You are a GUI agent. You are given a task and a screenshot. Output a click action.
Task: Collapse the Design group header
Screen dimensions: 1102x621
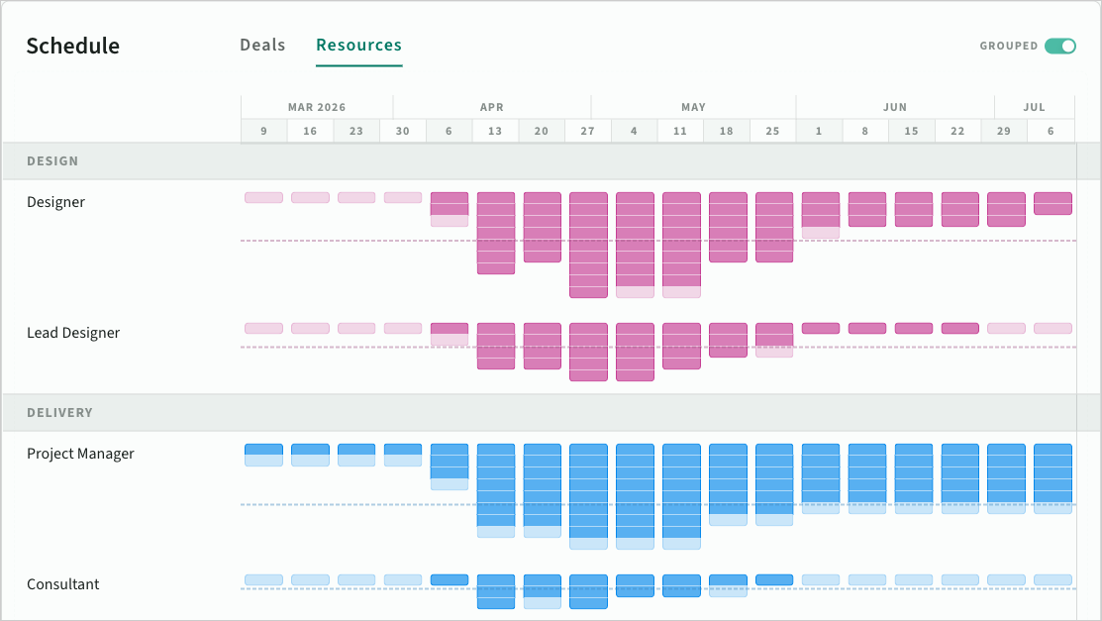tap(52, 160)
